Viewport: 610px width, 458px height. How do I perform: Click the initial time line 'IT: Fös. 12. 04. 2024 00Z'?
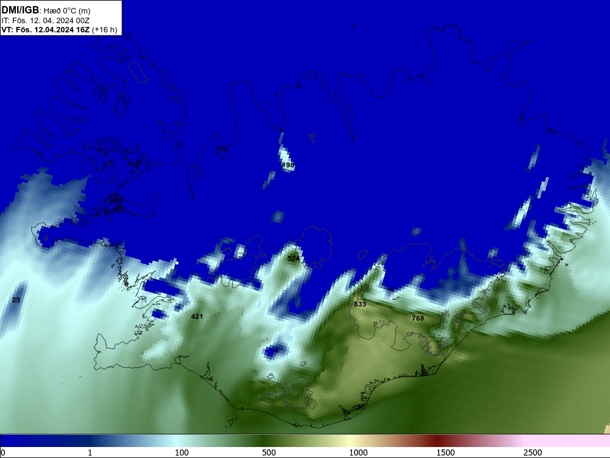tap(46, 21)
